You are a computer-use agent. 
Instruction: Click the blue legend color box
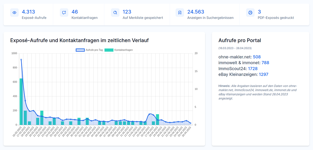[80, 50]
